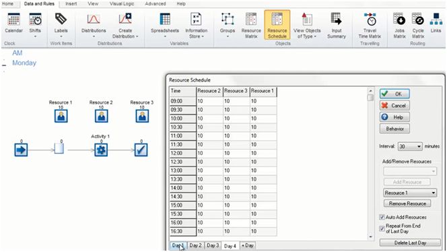Viewport: 447px width, 252px height.
Task: Click the Resource 1 column header
Action: (263, 92)
